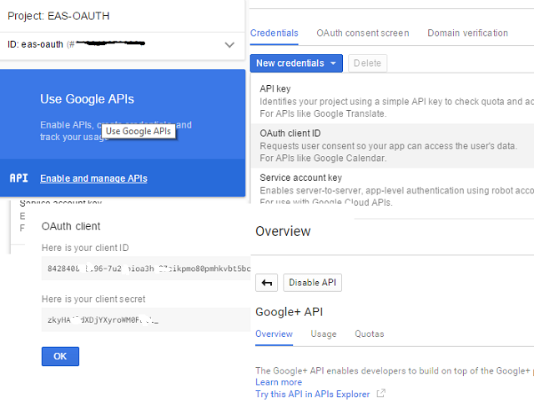This screenshot has width=534, height=407.
Task: Click the large Overview page heading
Action: coord(283,231)
